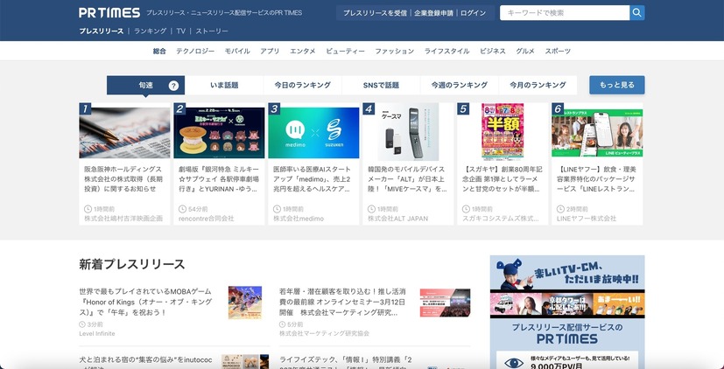Screen dimensions: 724x369
Task: Open the Honor of Kings MOBA press release
Action: click(x=146, y=303)
